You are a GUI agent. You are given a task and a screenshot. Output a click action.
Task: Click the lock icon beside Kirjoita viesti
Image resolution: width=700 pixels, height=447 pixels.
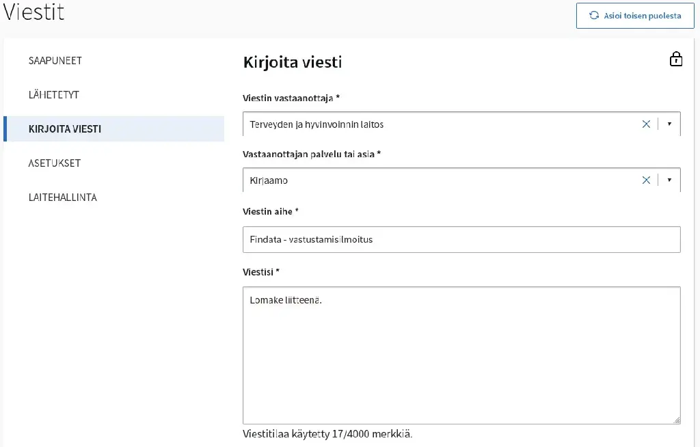[x=676, y=59]
